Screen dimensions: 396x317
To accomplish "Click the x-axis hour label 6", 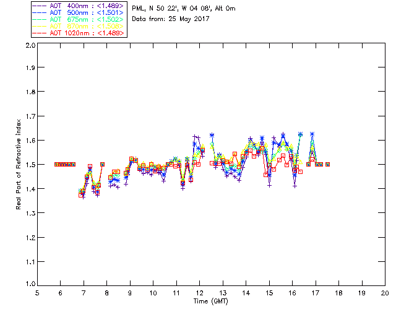I will [61, 293].
